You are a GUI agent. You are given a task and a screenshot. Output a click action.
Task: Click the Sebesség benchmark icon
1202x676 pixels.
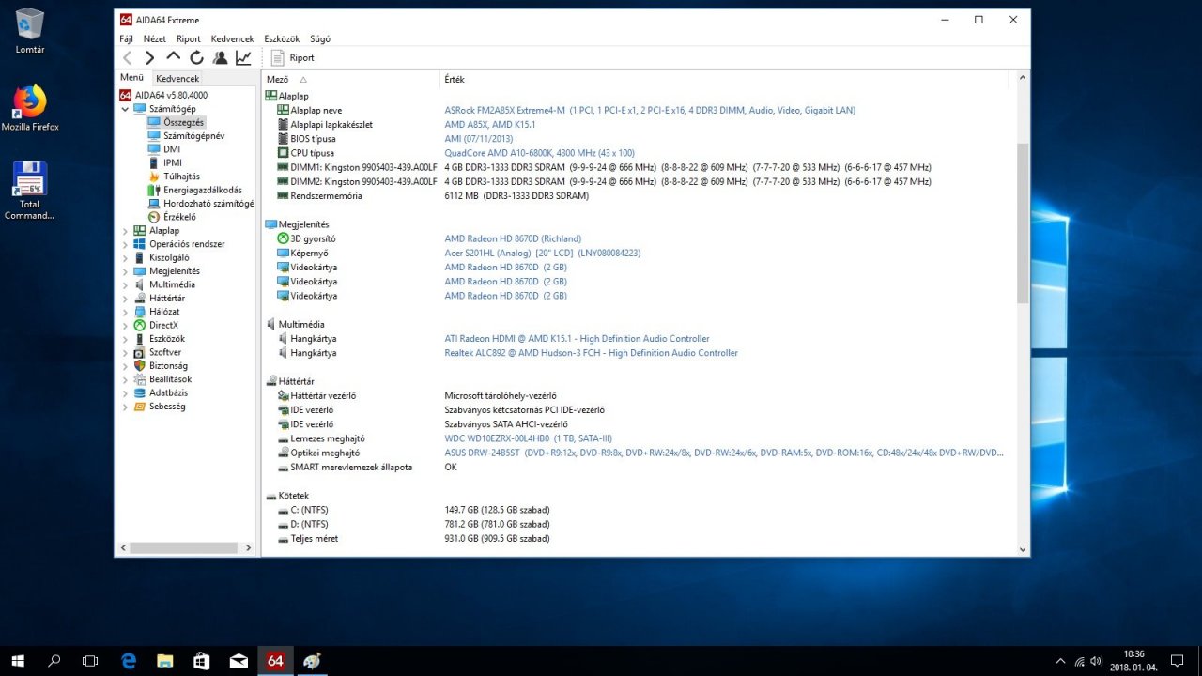140,406
